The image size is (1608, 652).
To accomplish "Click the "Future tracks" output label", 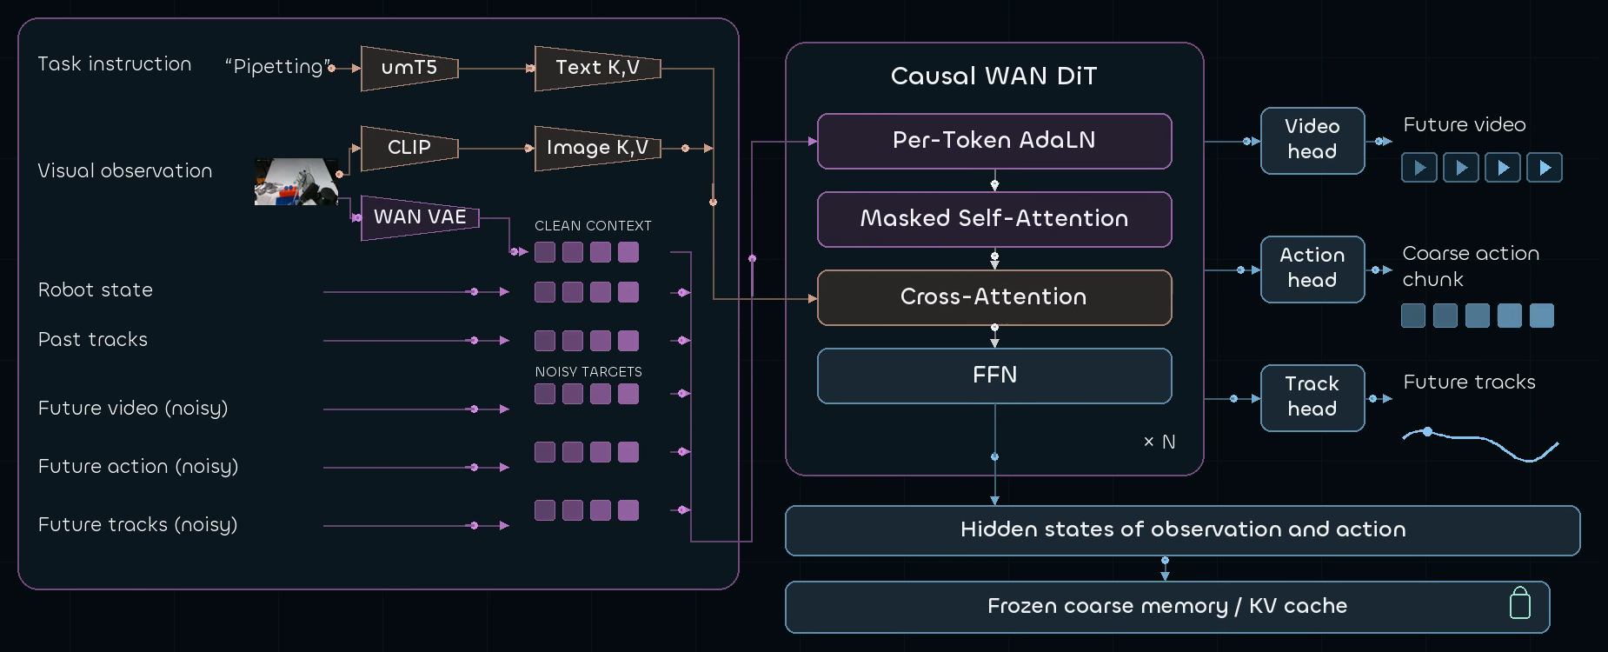I will (x=1470, y=383).
